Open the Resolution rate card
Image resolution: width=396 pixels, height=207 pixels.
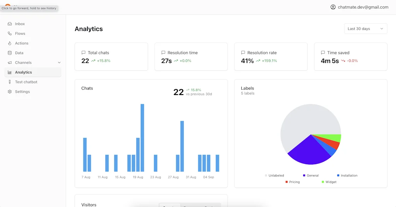[271, 57]
